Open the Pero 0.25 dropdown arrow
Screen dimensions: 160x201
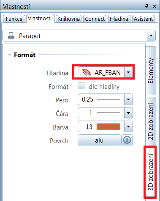[x=128, y=99]
